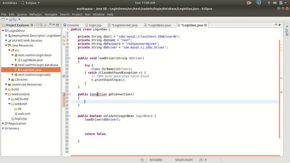Open the Window menu

click(x=99, y=14)
